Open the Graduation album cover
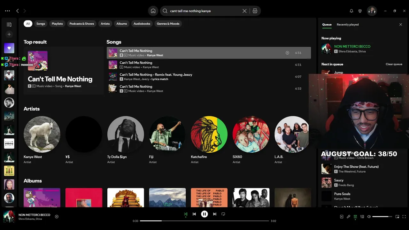The width and height of the screenshot is (409, 230). pos(42,197)
